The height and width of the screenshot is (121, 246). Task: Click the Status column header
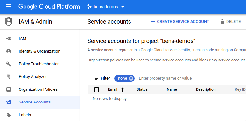click(142, 89)
